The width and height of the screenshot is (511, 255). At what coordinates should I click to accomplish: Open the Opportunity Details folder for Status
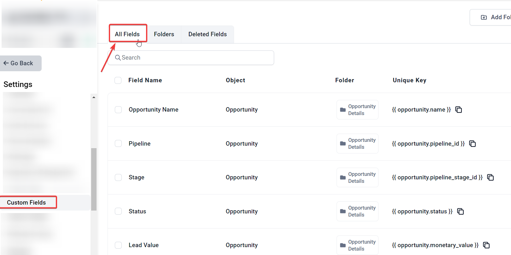357,212
